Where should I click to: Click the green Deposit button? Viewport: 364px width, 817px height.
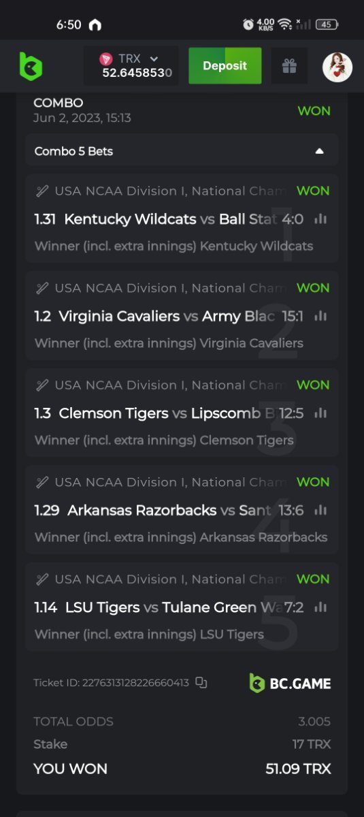[x=225, y=66]
